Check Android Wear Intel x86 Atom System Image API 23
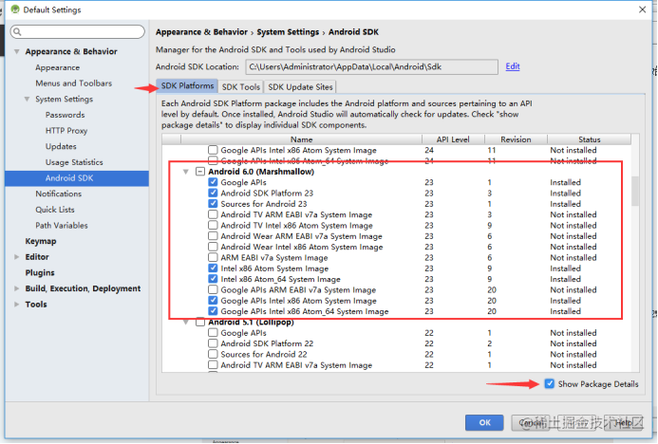This screenshot has width=658, height=444. 214,247
